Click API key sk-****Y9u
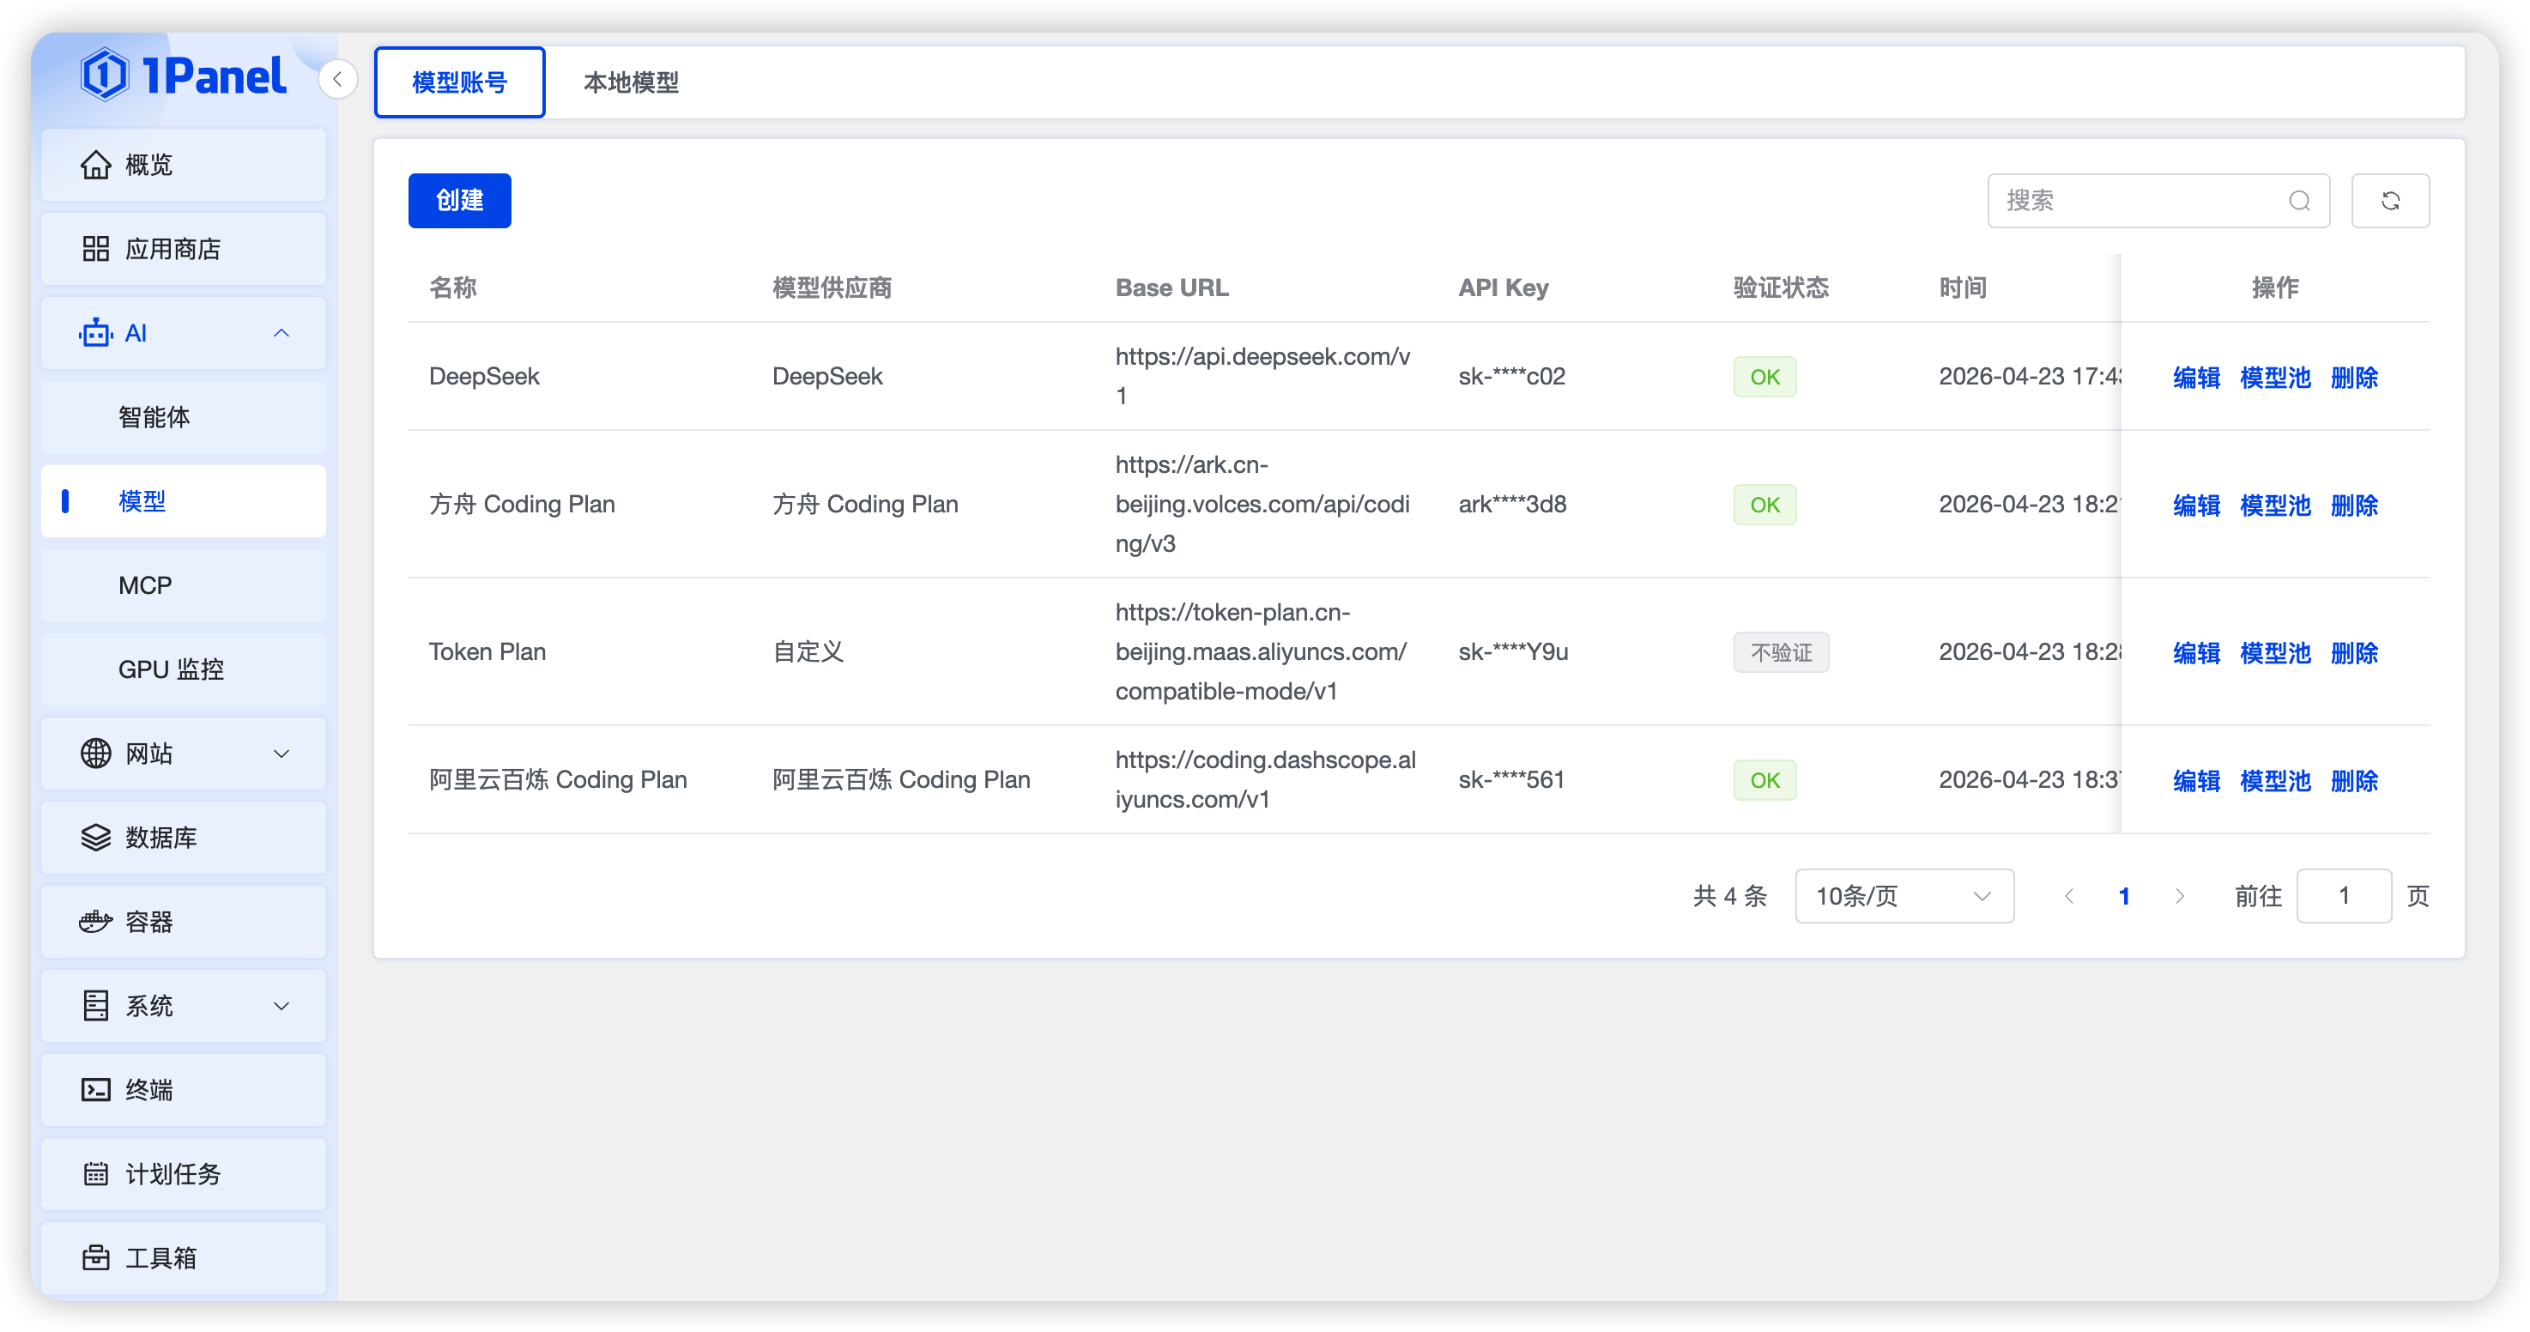 pos(1512,651)
